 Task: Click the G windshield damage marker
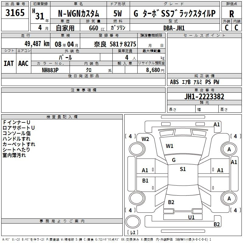pyautogui.click(x=173, y=160)
